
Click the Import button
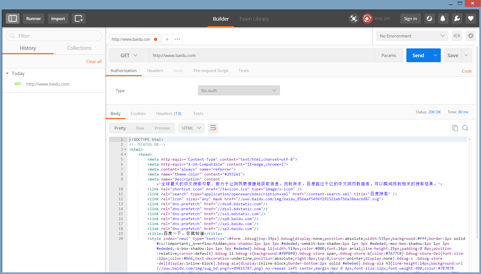click(58, 18)
